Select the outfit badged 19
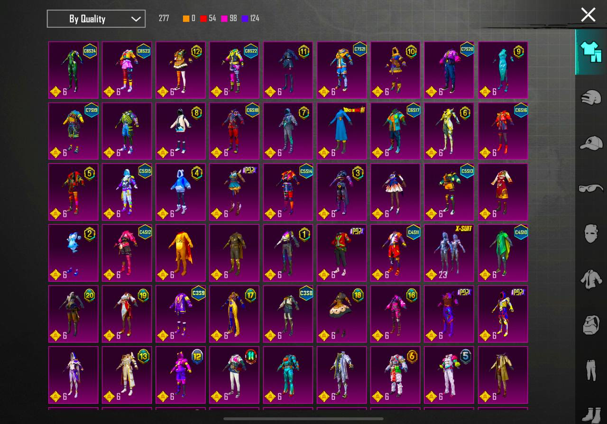 coord(127,314)
